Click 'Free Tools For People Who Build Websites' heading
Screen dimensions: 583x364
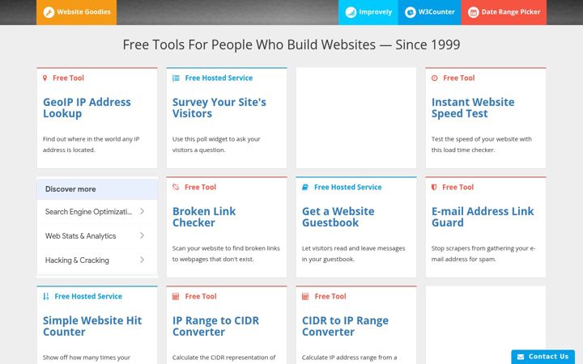[291, 45]
